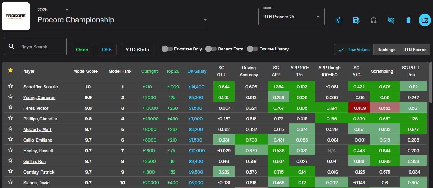Viewport: 433px width, 188px height.
Task: Toggle the Favorites Only switch
Action: point(167,49)
